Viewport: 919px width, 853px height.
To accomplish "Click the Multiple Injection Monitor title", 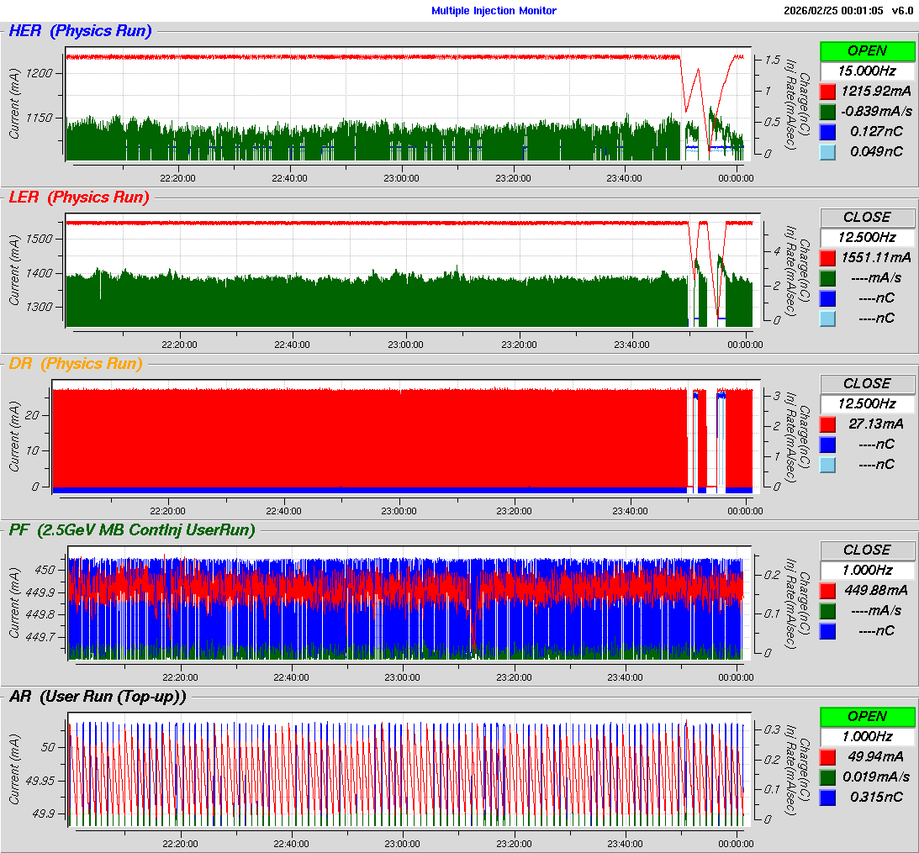I will coord(494,11).
